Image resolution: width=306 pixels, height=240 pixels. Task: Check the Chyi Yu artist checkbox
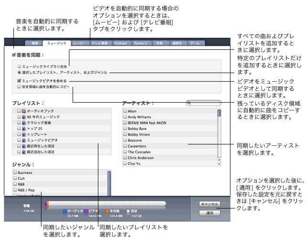[125, 164]
